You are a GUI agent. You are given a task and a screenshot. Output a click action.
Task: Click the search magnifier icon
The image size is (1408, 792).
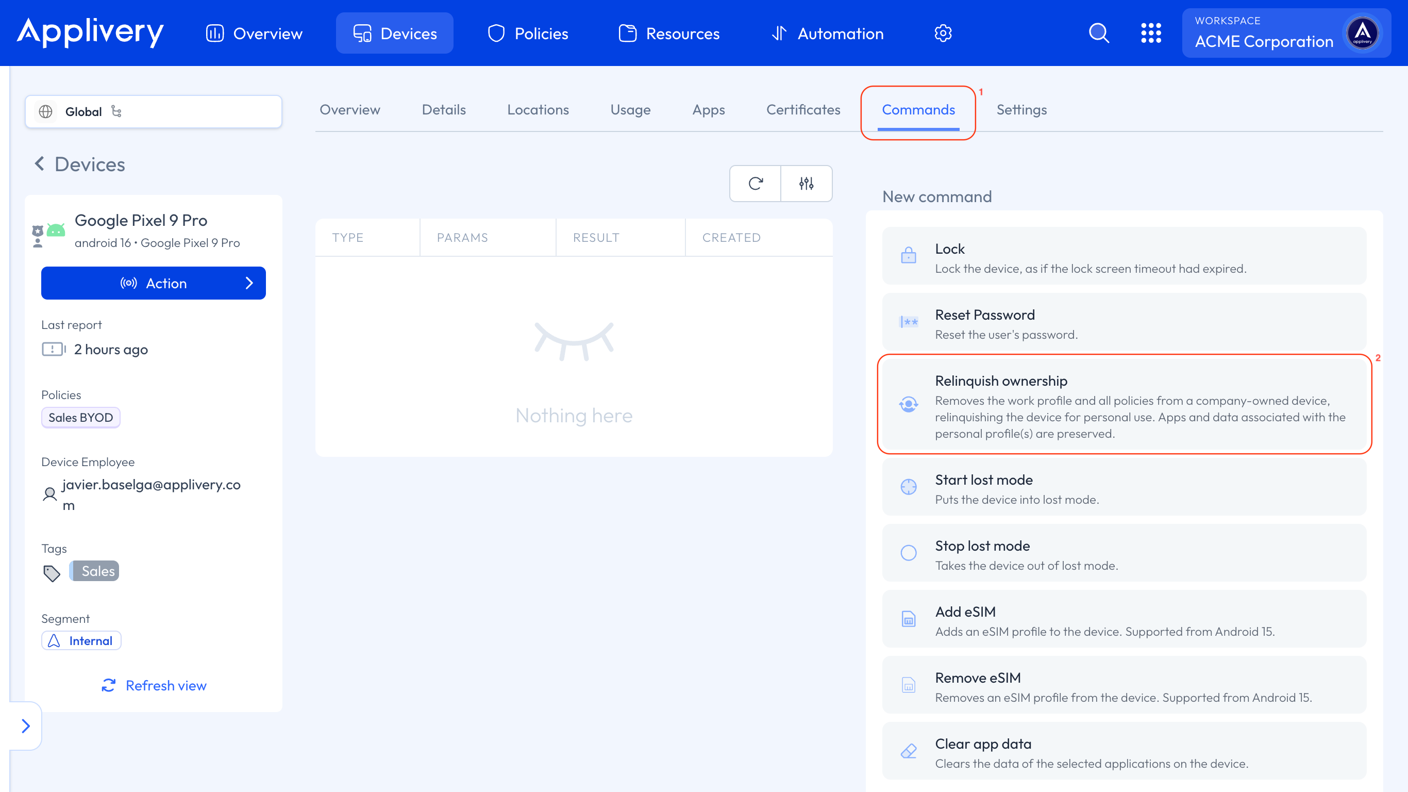tap(1099, 34)
